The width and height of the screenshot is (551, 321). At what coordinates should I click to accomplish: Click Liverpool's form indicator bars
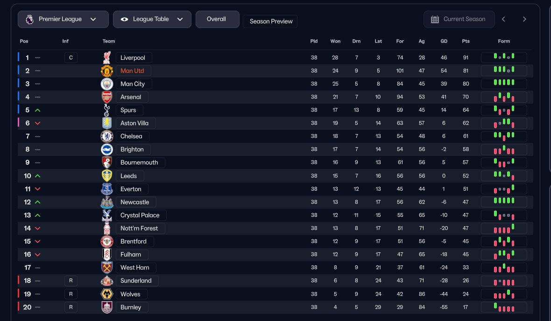coord(504,57)
